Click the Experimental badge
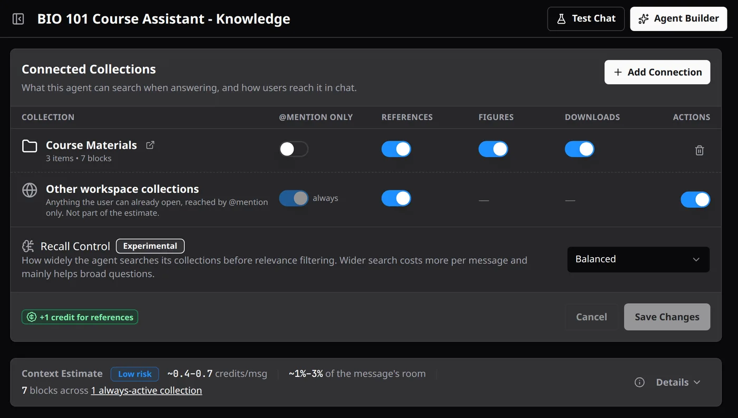The image size is (738, 418). [x=150, y=246]
